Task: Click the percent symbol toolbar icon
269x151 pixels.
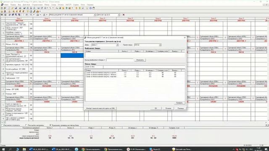Action: (x=50, y=8)
